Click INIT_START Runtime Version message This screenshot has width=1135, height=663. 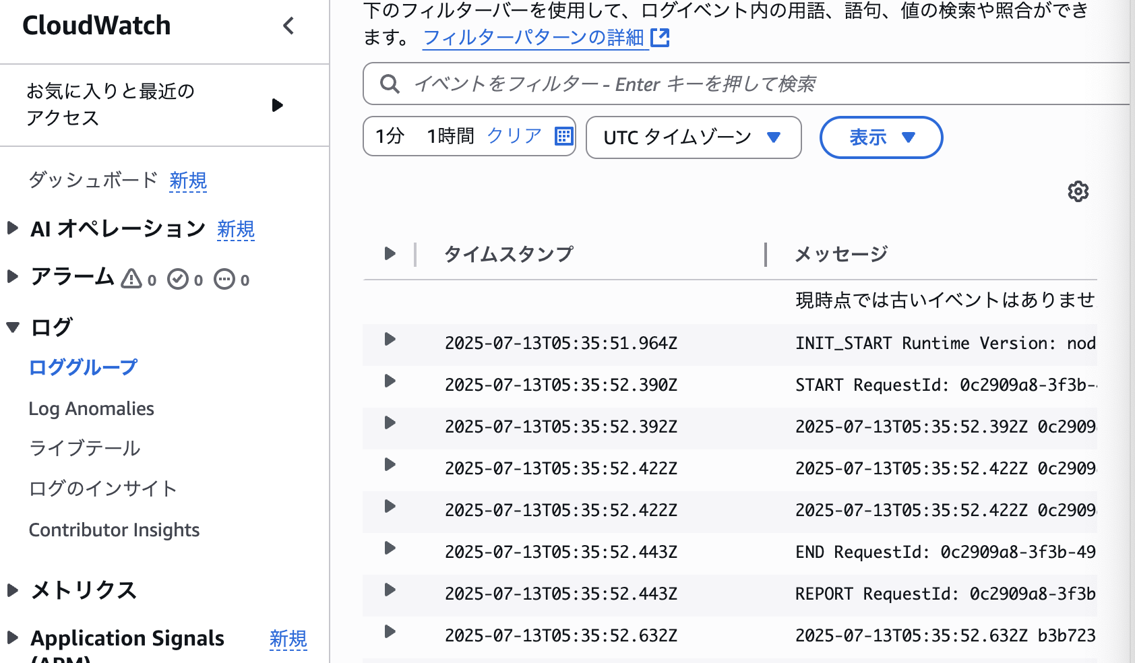(x=946, y=343)
